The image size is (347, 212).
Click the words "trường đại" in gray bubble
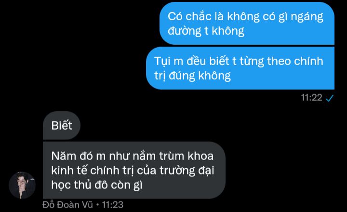(x=187, y=171)
